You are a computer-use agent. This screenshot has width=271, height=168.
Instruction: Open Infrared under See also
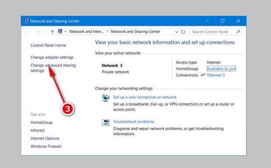coord(37,131)
